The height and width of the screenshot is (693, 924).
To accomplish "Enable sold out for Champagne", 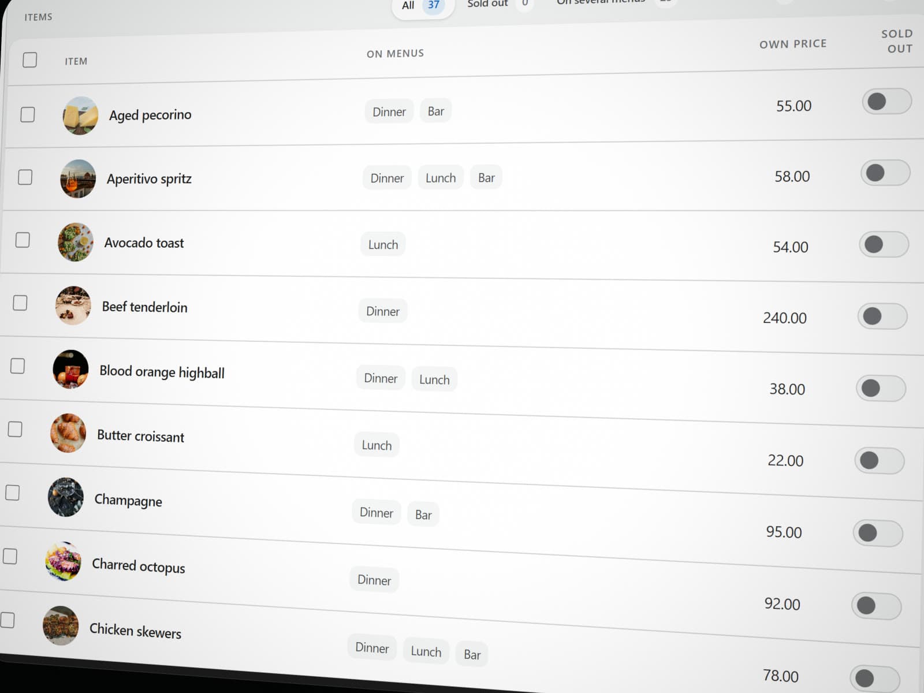I will 878,533.
